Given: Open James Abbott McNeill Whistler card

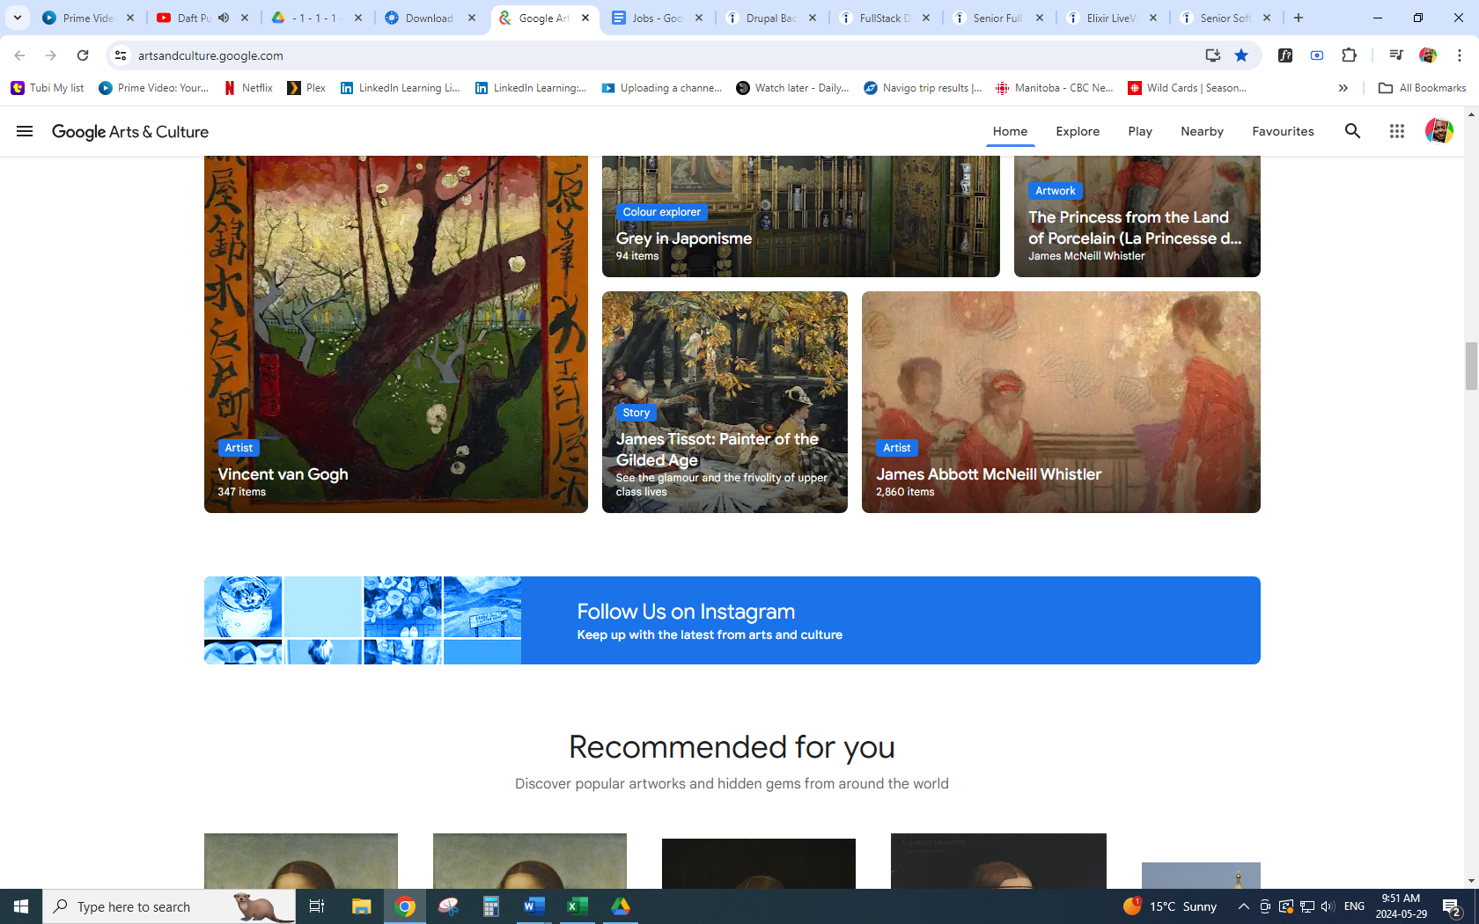Looking at the screenshot, I should [x=1060, y=401].
